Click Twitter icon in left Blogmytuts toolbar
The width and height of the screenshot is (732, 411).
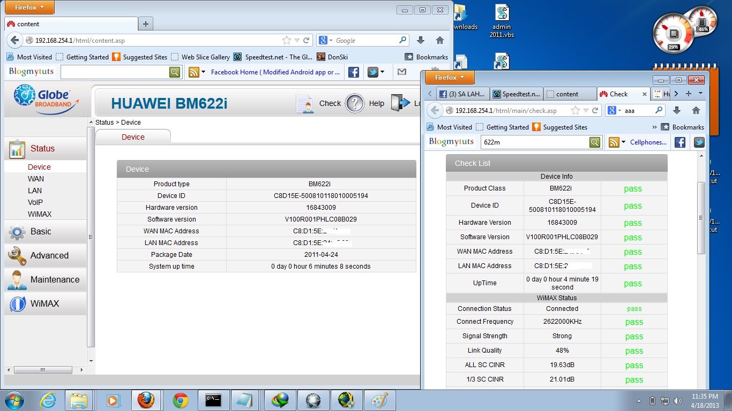point(373,72)
